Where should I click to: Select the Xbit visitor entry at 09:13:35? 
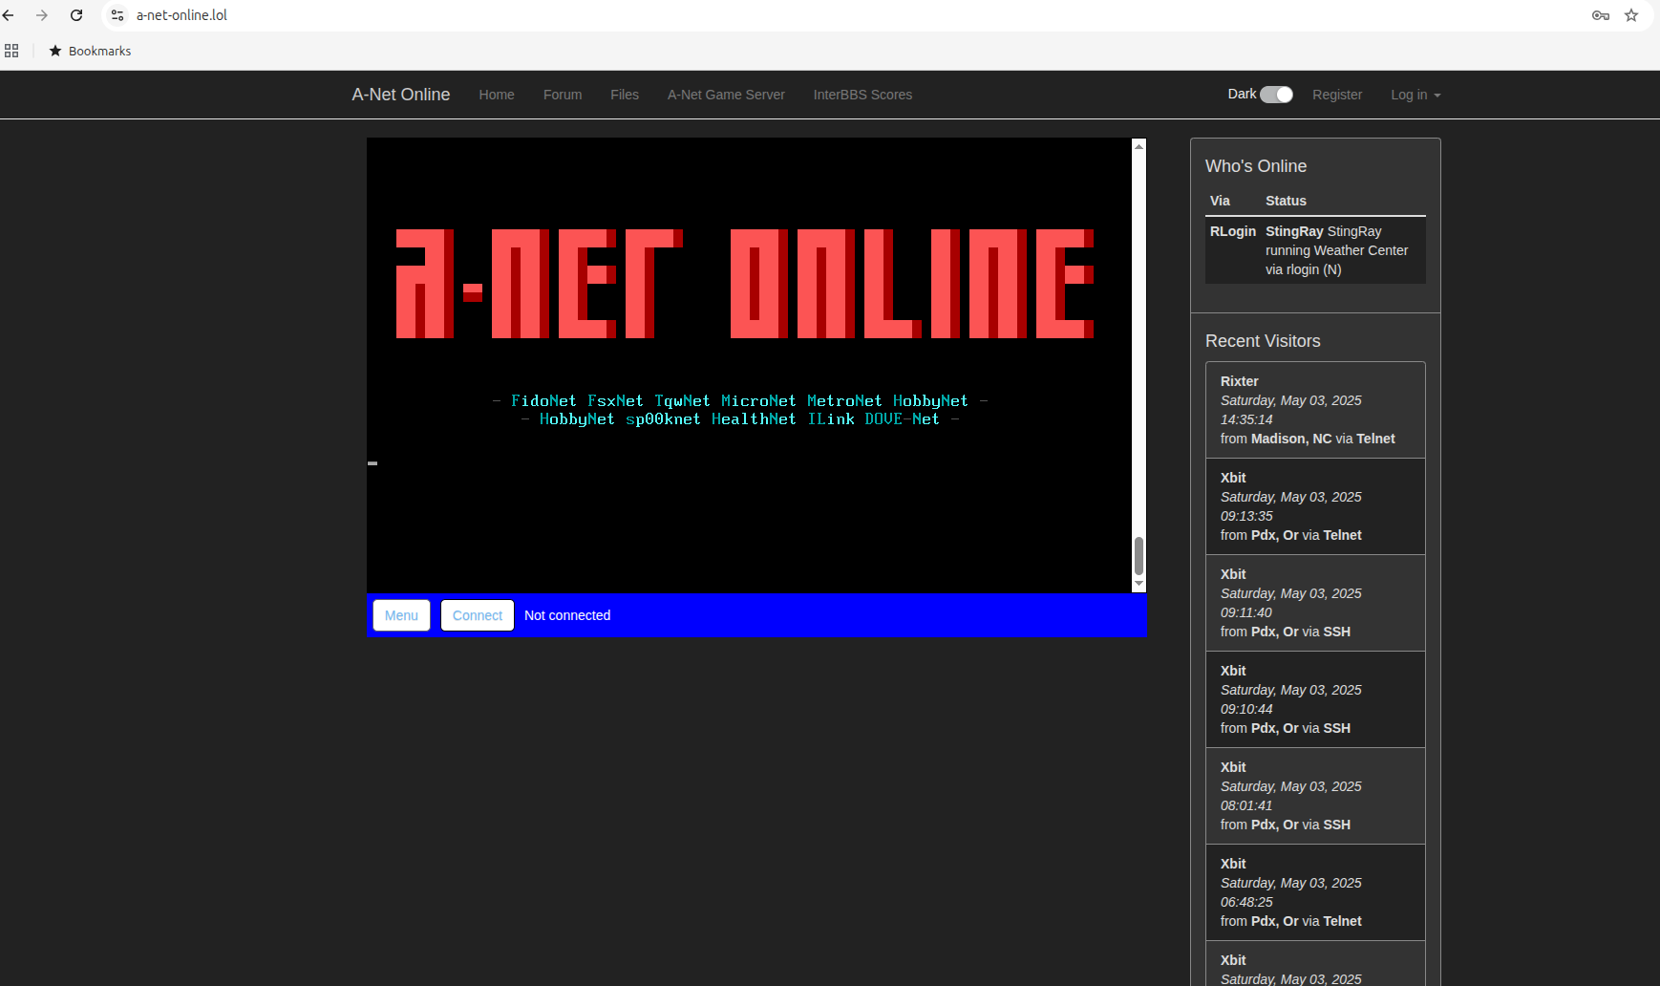click(1315, 506)
